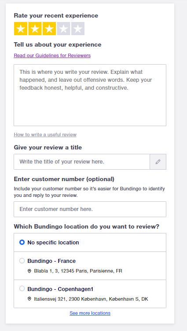The image size is (187, 331).
Task: Select the No specific location radio button
Action: point(22,242)
